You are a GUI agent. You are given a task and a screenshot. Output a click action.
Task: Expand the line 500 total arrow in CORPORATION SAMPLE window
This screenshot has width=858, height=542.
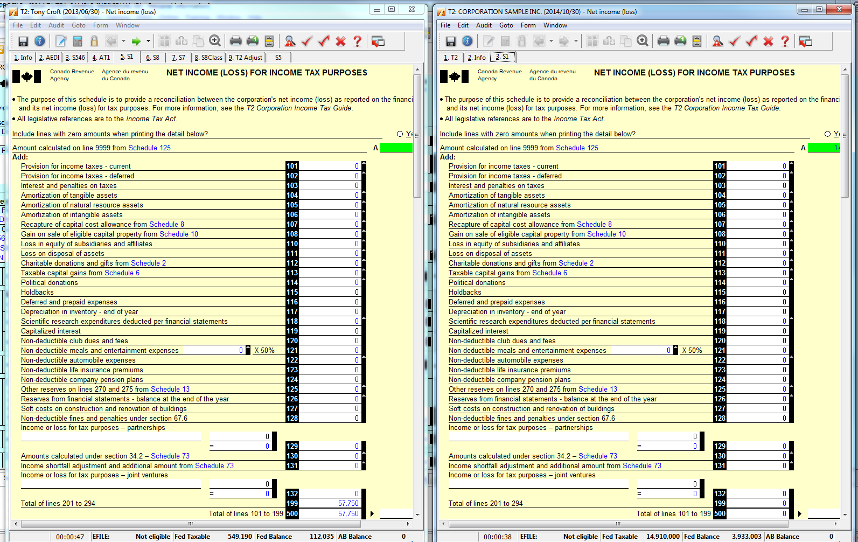point(800,514)
